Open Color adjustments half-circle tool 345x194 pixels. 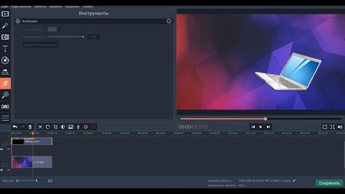(x=63, y=127)
